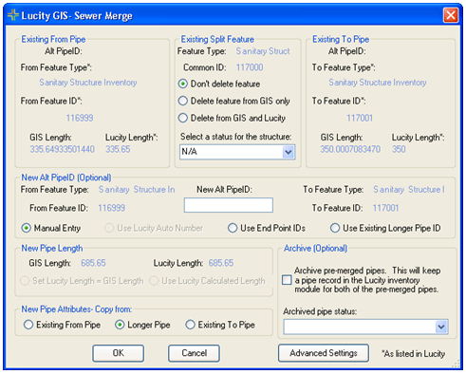Screen dimensions: 466x374
Task: Click From Feature ID value 116999 in Existing From Pipe
Action: click(x=80, y=118)
